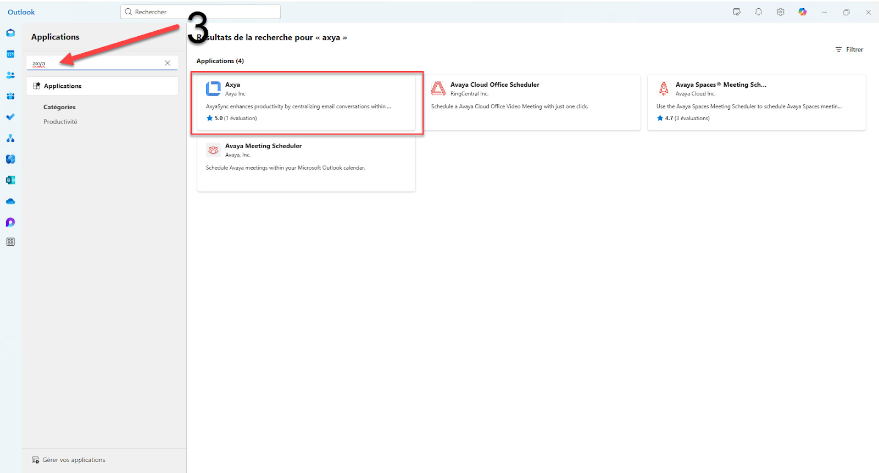Open the OneDrive cloud icon
879x473 pixels.
tap(10, 201)
